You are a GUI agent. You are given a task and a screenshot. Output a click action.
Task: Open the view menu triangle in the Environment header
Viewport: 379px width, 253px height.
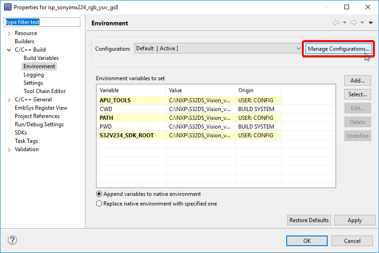point(371,23)
